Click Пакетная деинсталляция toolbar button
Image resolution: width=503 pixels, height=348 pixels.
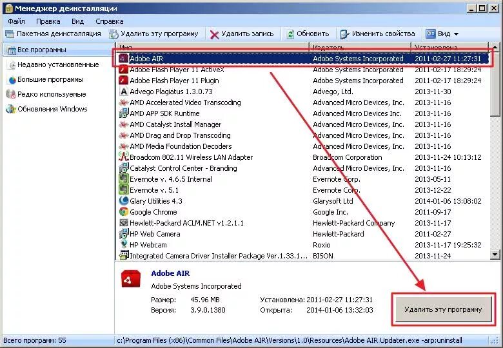(54, 34)
